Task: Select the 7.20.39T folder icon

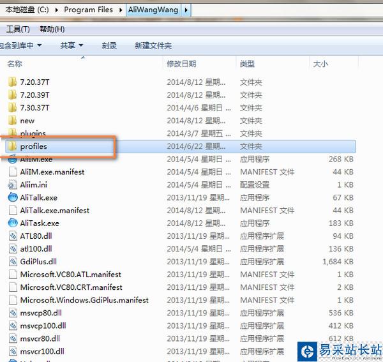Action: [12, 94]
